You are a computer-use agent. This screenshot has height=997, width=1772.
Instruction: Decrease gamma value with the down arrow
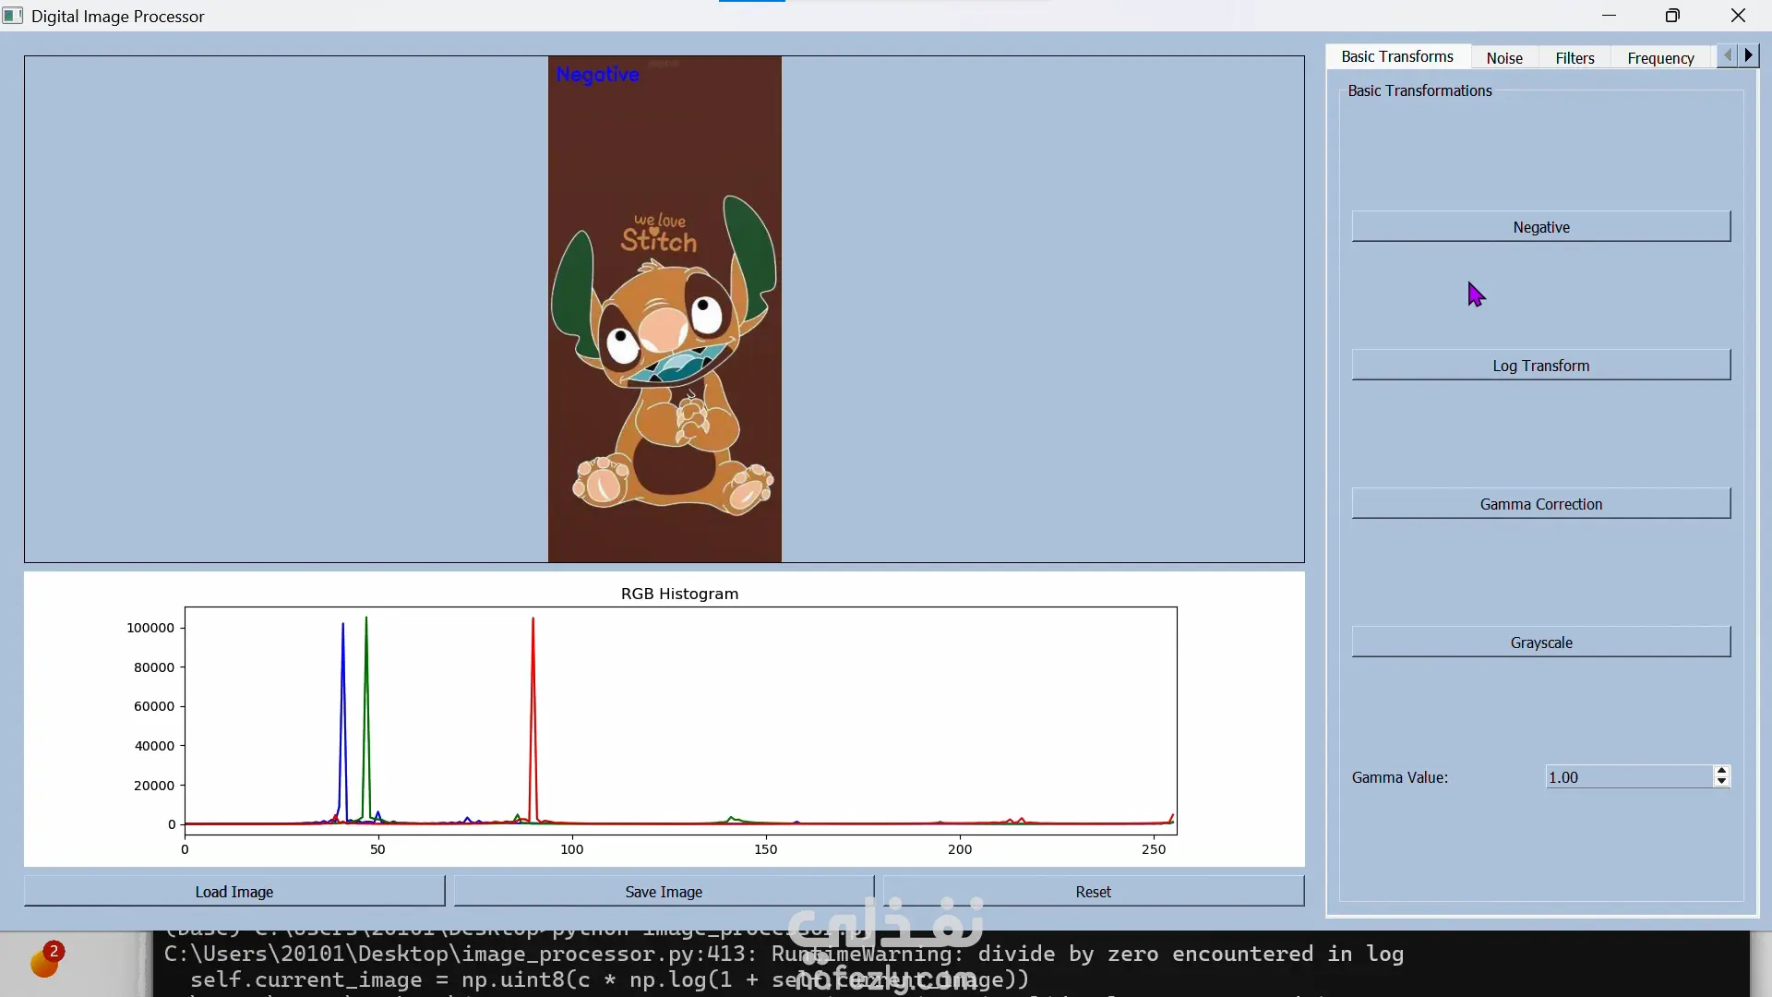(x=1721, y=782)
